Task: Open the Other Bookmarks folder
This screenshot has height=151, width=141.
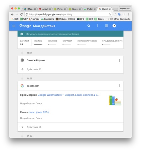Action: [120, 19]
